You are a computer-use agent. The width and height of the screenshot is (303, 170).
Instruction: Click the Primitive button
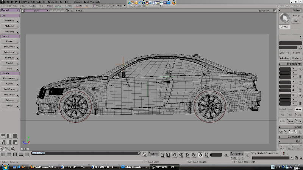9,20
